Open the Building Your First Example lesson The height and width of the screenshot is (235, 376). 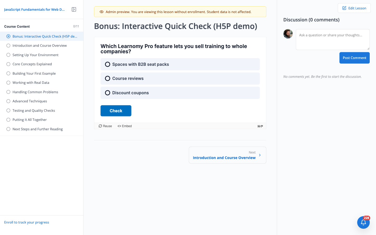tap(42, 73)
